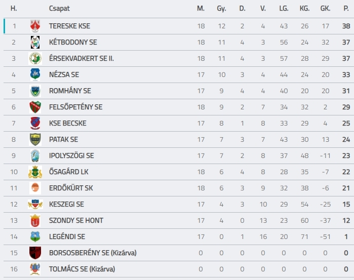Click the Patak SE yellow-black badge

[35, 140]
